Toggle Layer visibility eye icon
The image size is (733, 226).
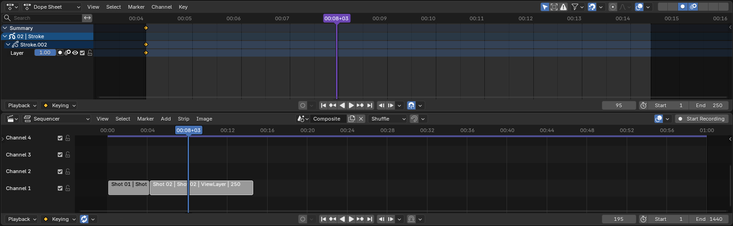tap(75, 53)
